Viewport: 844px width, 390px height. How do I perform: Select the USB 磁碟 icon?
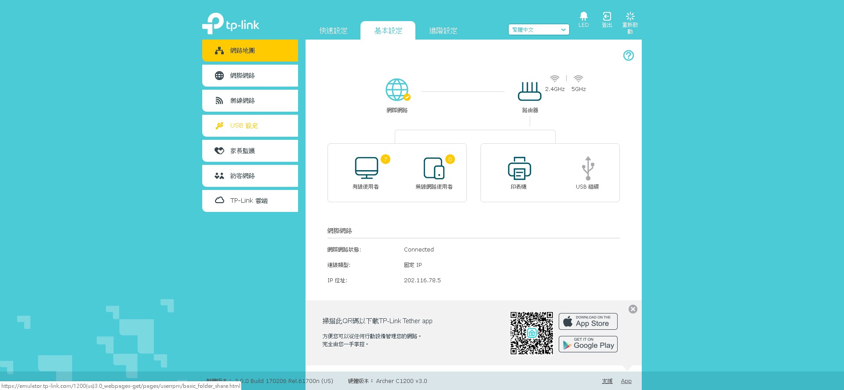click(588, 168)
